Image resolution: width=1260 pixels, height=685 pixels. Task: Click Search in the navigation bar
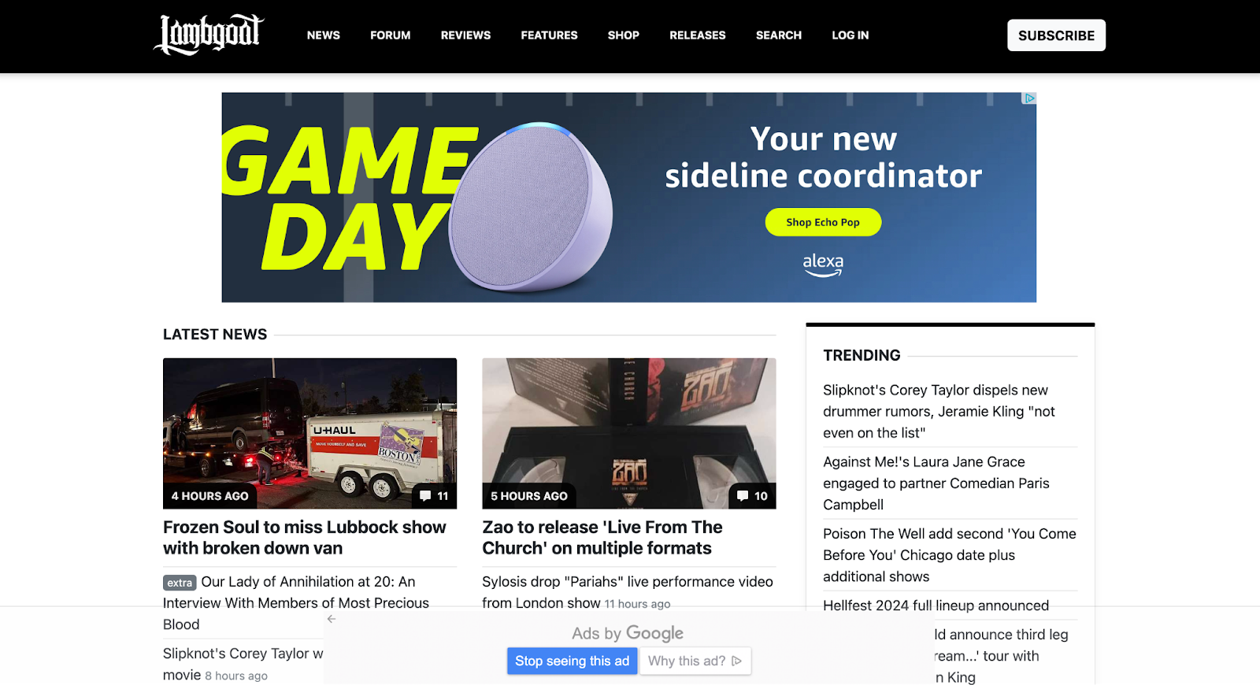pos(779,35)
